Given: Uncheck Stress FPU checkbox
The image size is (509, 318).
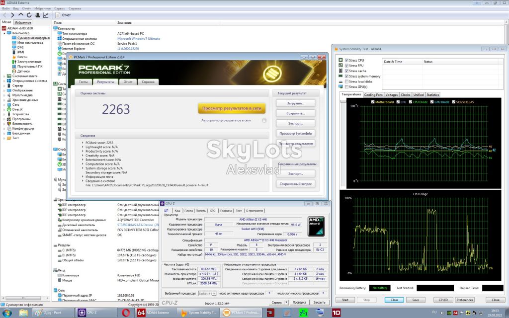Looking at the screenshot, I should coord(346,66).
